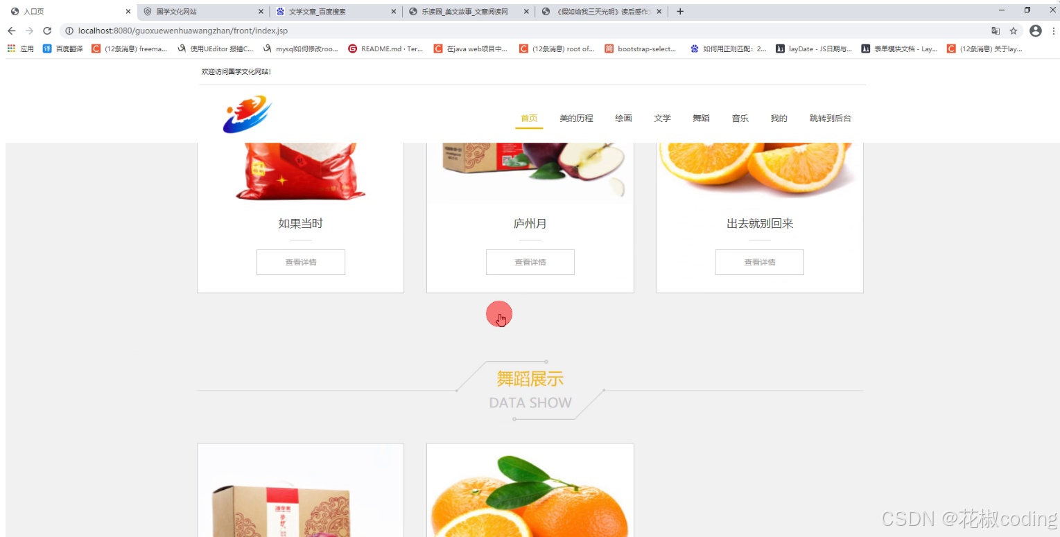1060x537 pixels.
Task: Click the orange fruit thumbnail under 舞蹈展示
Action: tap(530, 492)
